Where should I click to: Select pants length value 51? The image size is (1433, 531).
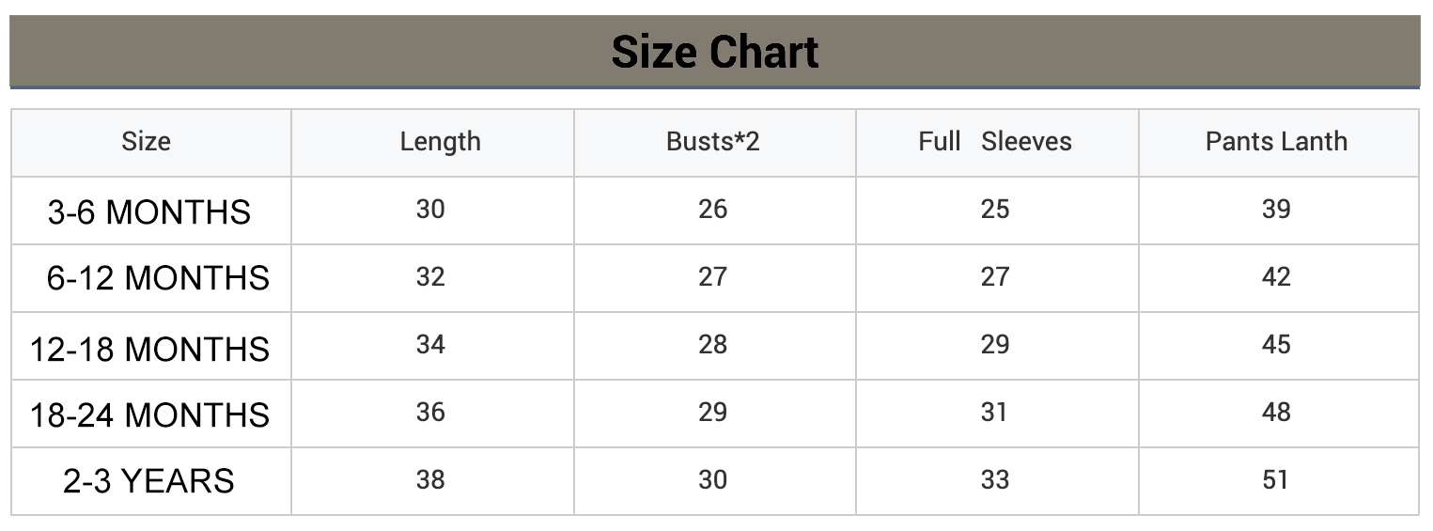click(1275, 479)
